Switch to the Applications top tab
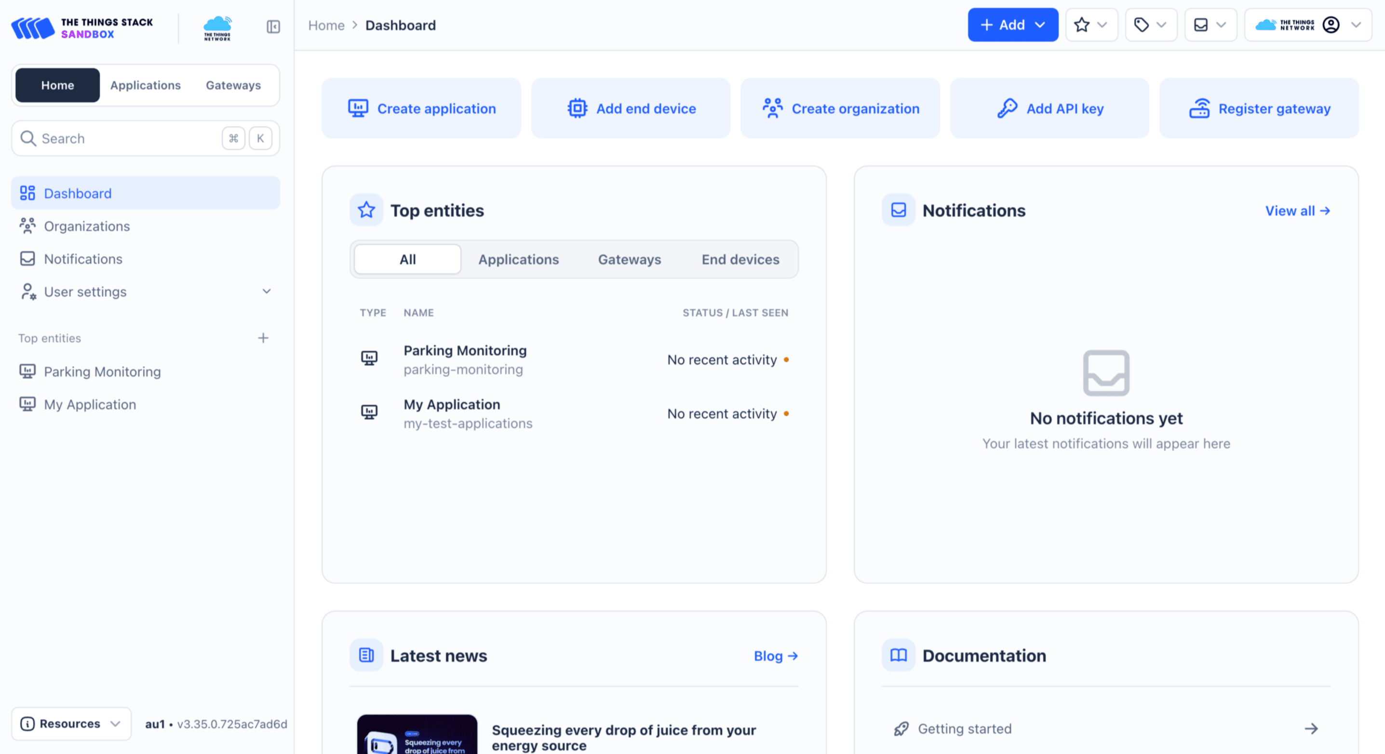This screenshot has height=754, width=1385. (x=145, y=85)
